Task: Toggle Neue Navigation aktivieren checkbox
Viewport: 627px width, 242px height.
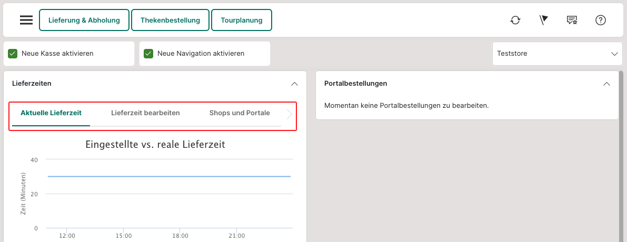Action: tap(148, 54)
